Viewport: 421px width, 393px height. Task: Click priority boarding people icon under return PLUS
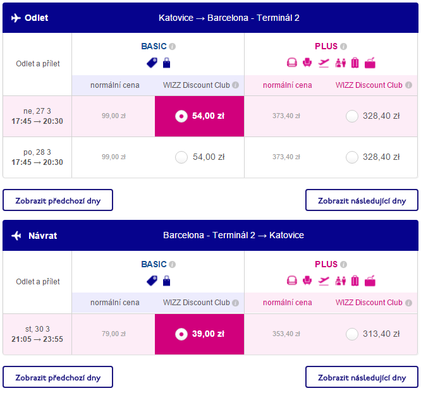click(x=341, y=281)
